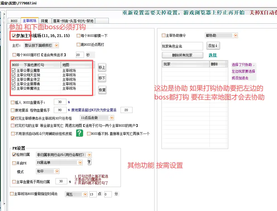The height and width of the screenshot is (211, 277).
Task: Click left scrollbar up arrow
Action: pyautogui.click(x=4, y=14)
